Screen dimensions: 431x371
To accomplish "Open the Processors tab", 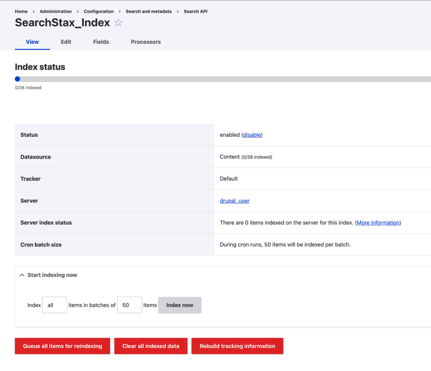I will 146,42.
